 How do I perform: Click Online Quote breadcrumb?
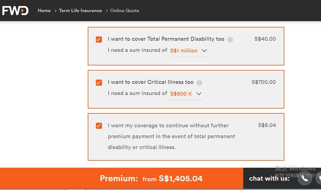[125, 11]
